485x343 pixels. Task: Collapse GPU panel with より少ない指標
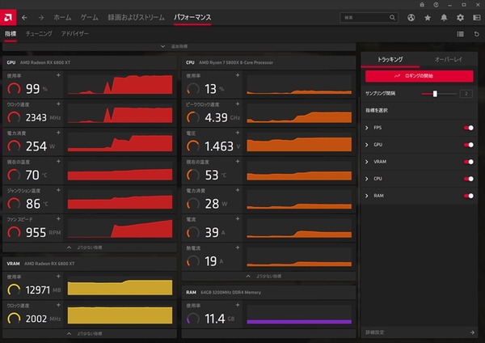89,246
